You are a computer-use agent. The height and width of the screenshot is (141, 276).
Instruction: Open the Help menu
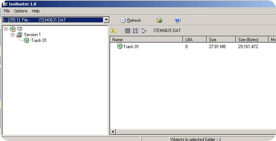point(36,11)
